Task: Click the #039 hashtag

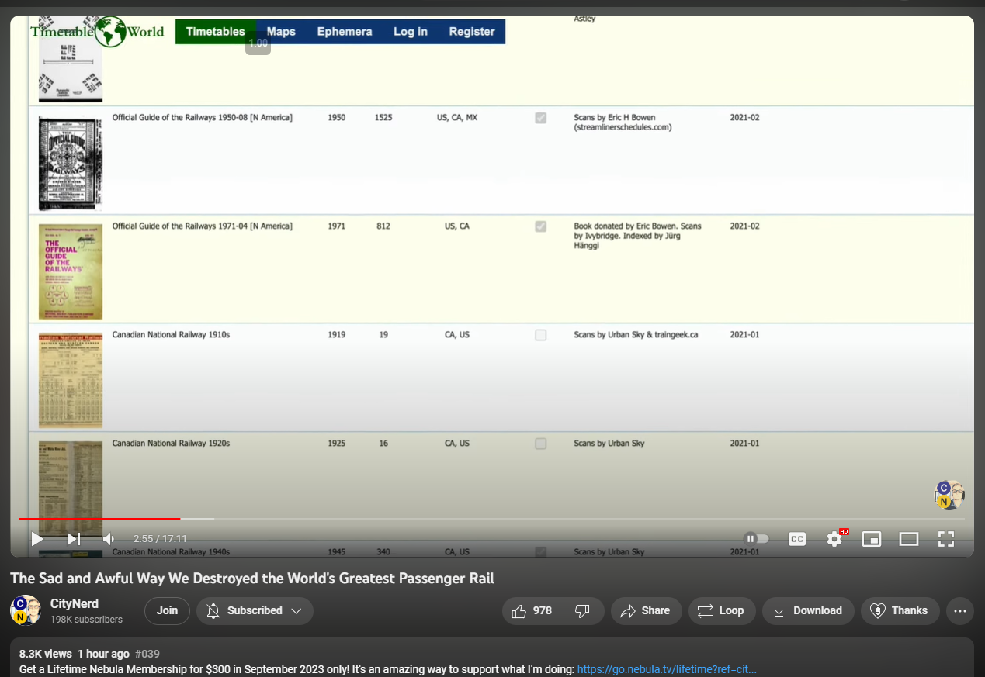Action: (147, 654)
